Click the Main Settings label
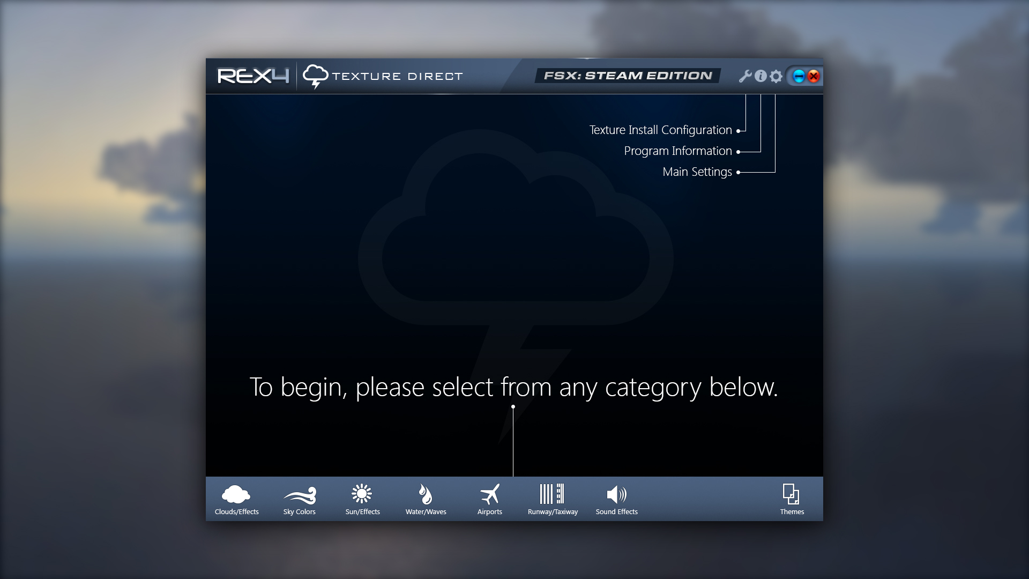The height and width of the screenshot is (579, 1029). (x=697, y=172)
